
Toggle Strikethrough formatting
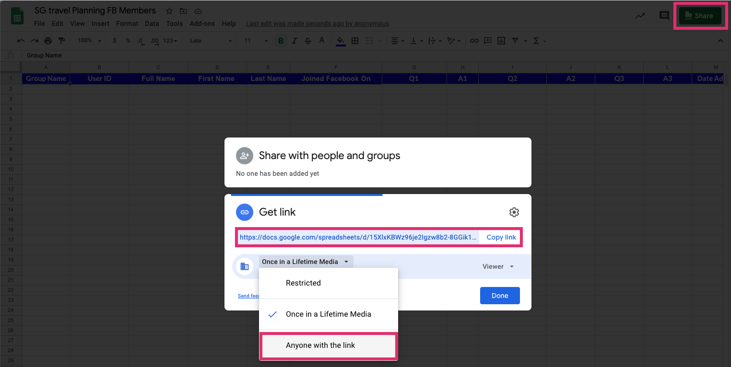[308, 41]
